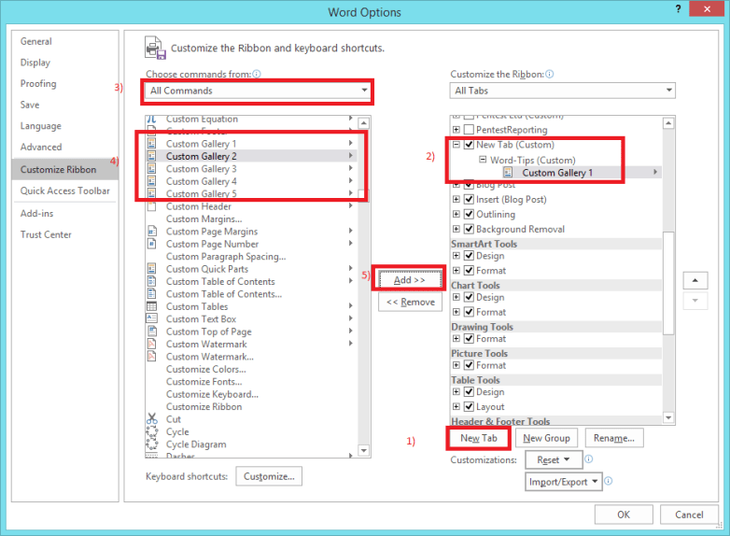
Task: Uncheck the Background Removal checkbox
Action: click(x=469, y=229)
